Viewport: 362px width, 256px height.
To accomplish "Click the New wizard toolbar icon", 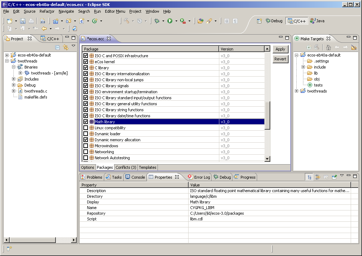I will (10, 21).
